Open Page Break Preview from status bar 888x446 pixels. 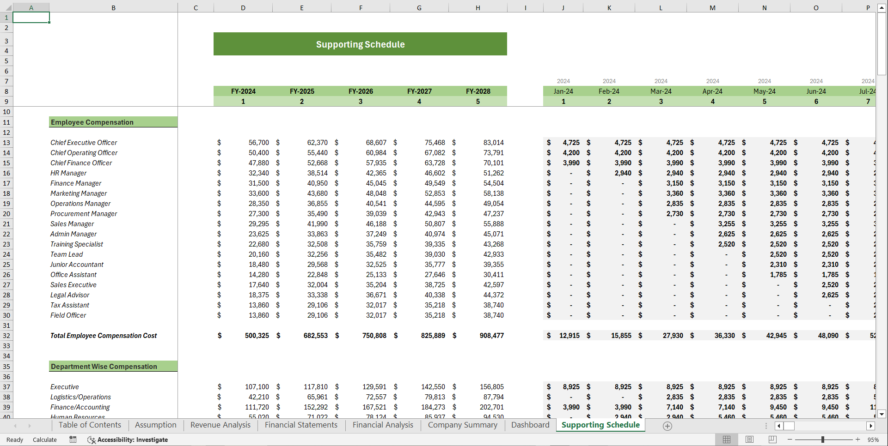(771, 440)
